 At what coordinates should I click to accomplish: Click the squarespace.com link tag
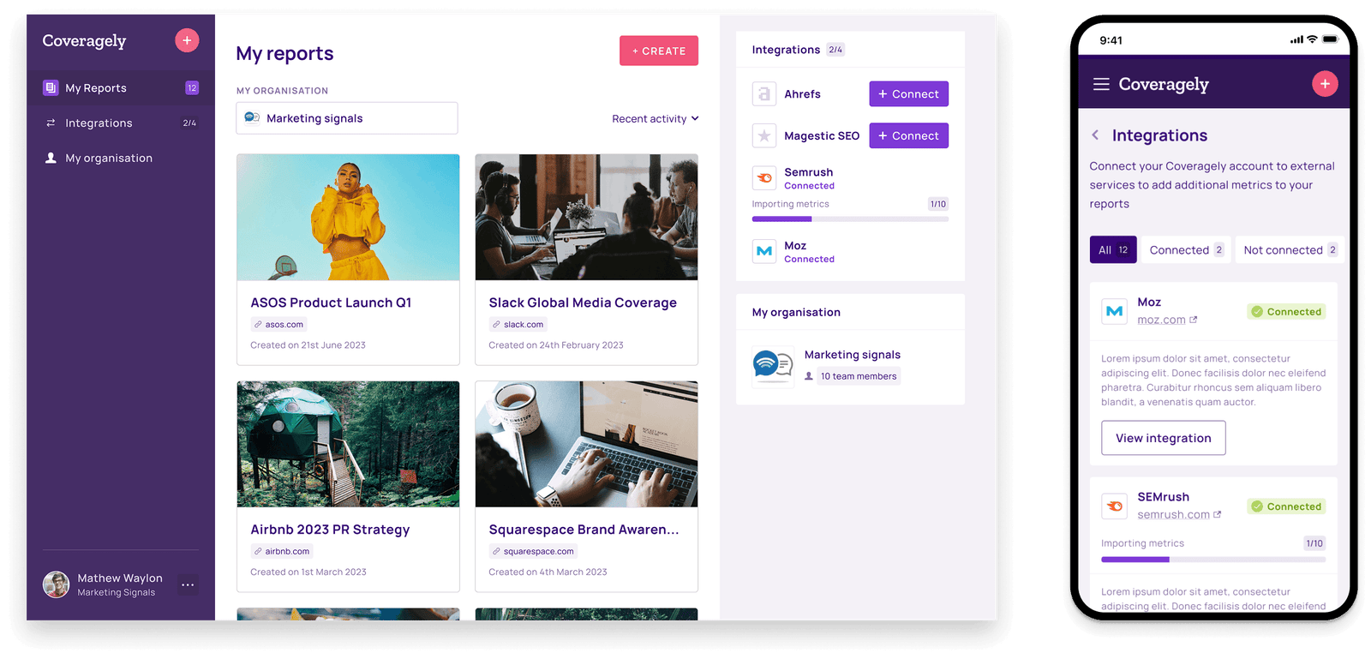533,552
